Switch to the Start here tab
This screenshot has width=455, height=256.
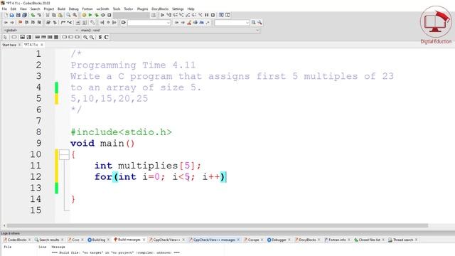point(9,45)
